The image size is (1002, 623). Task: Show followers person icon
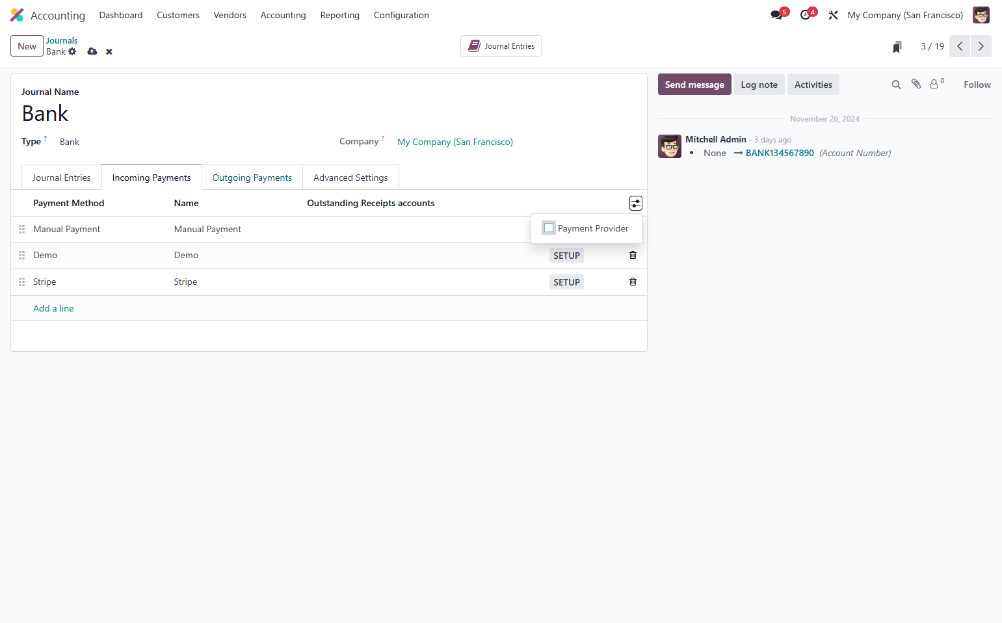click(936, 84)
